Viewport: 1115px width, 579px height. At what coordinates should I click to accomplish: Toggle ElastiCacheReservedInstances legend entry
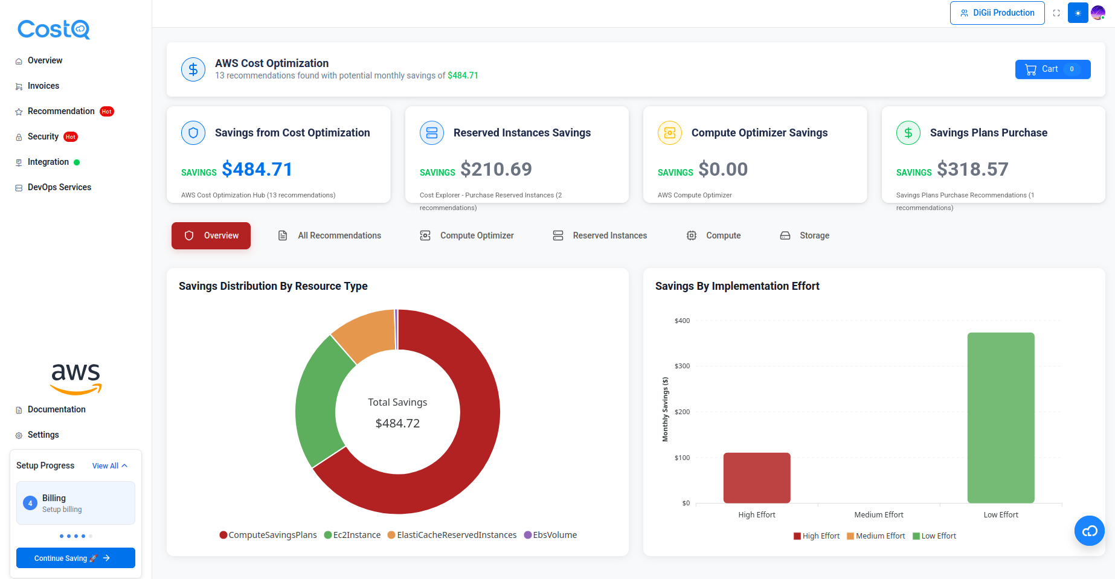pyautogui.click(x=452, y=535)
